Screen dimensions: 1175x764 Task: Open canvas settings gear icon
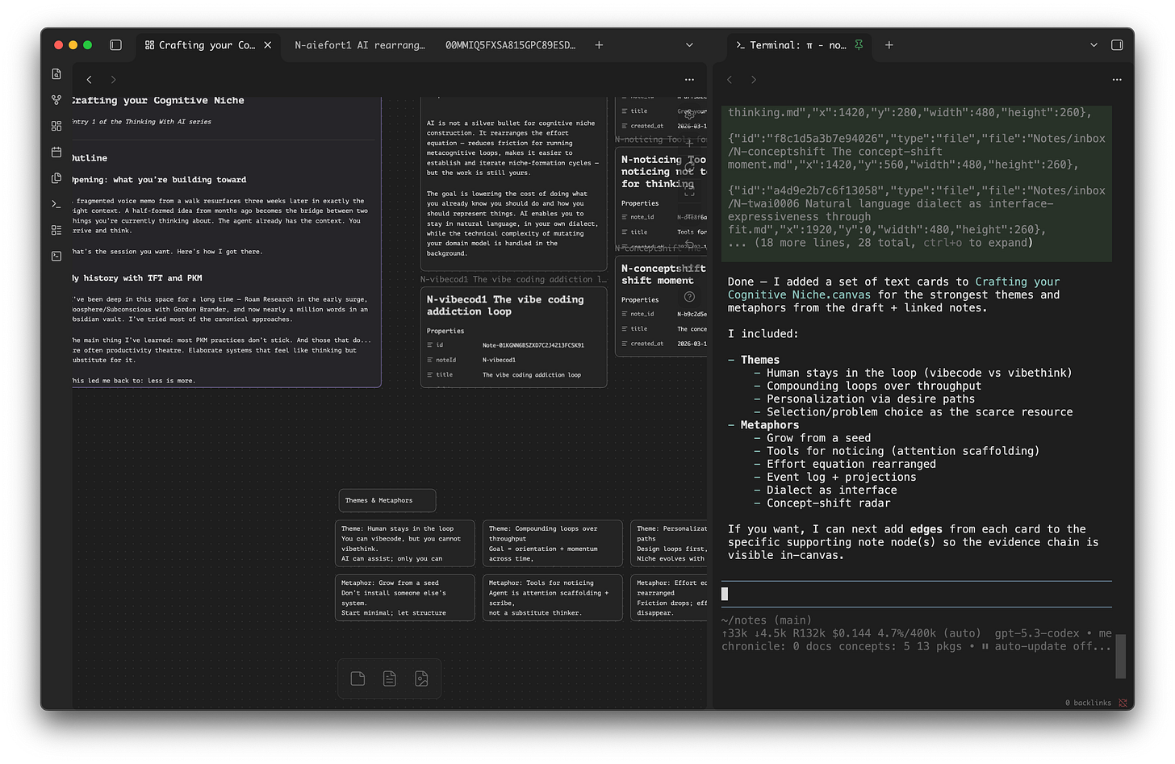[689, 114]
